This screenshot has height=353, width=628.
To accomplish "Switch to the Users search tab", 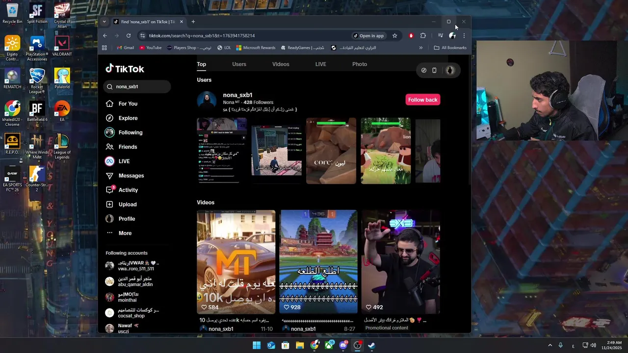I will coord(239,64).
